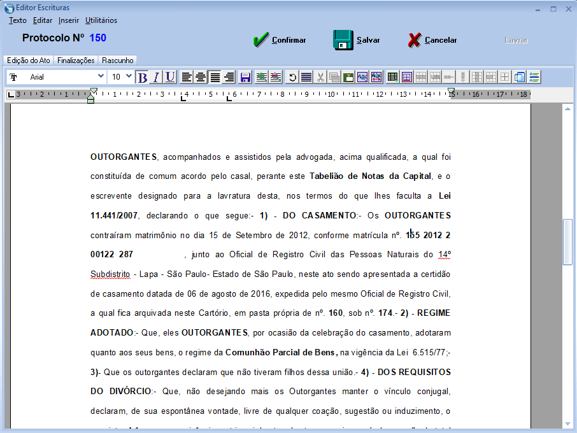
Task: Click the insert row below icon
Action: 434,77
